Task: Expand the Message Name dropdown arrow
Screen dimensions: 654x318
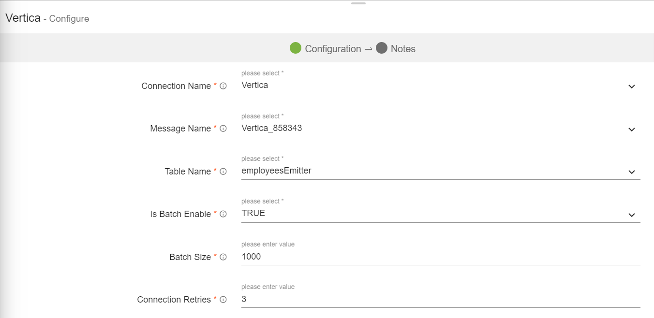Action: click(631, 130)
